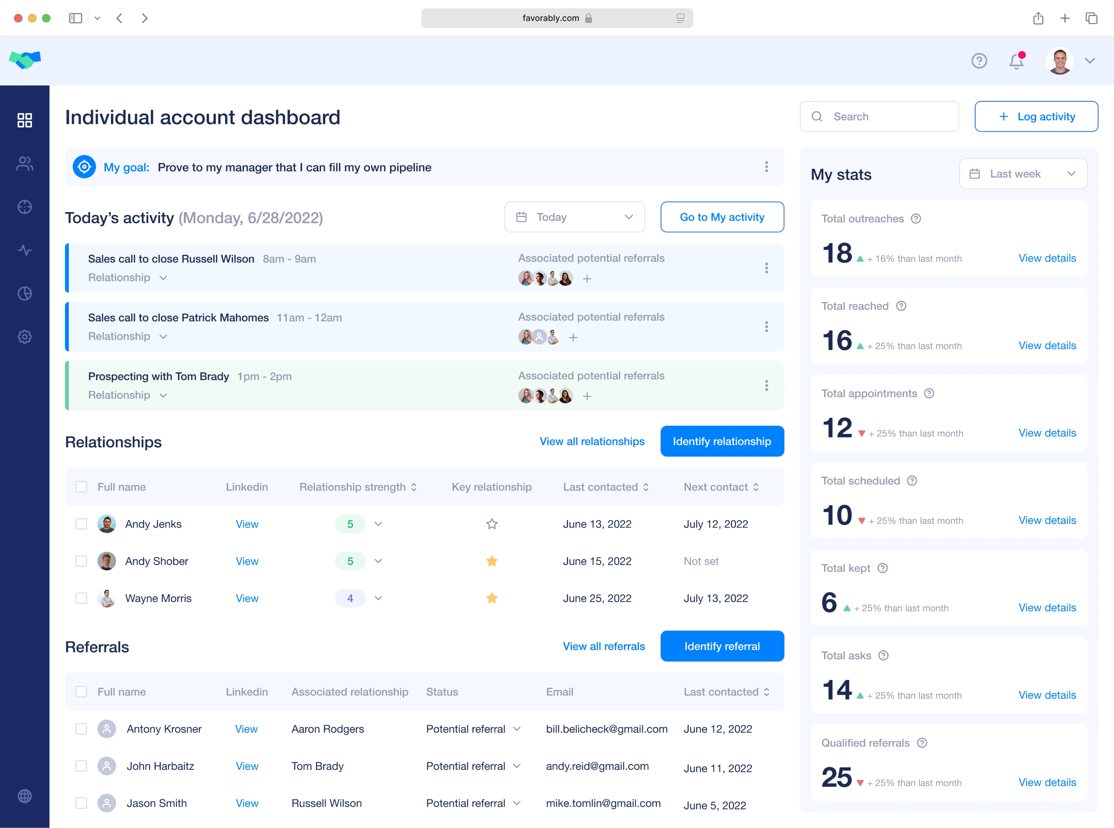Image resolution: width=1114 pixels, height=828 pixels.
Task: Open the pie chart reports sidebar icon
Action: 25,293
